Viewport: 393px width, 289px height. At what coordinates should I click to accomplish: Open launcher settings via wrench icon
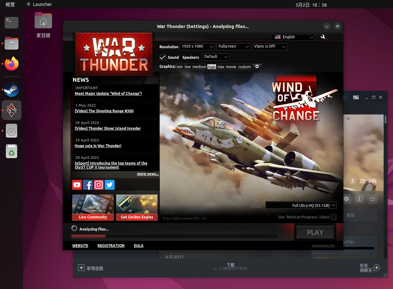[x=323, y=37]
